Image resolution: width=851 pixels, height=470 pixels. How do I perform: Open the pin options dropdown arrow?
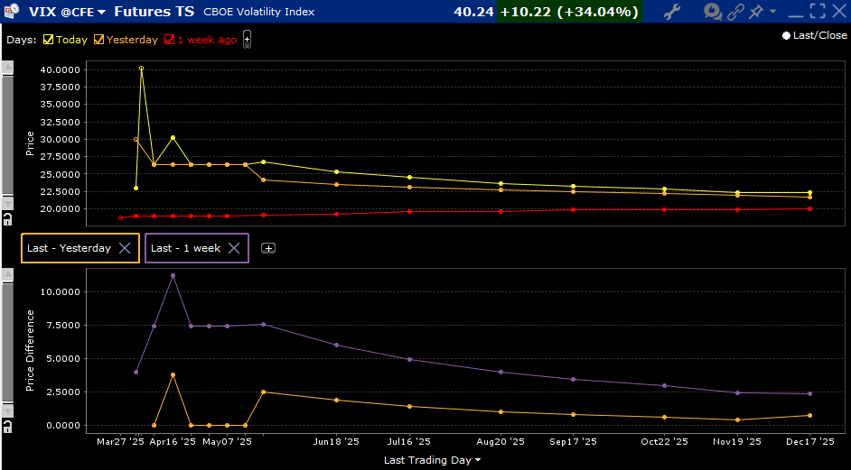pyautogui.click(x=772, y=11)
